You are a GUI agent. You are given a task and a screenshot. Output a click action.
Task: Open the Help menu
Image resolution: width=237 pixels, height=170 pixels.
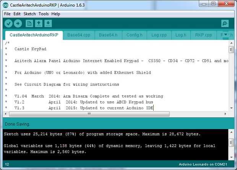pyautogui.click(x=56, y=14)
